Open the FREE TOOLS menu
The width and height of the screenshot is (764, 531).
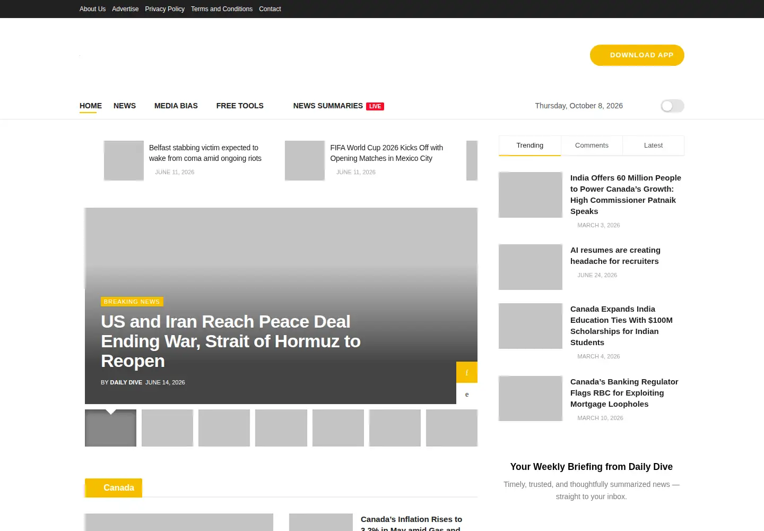(240, 106)
